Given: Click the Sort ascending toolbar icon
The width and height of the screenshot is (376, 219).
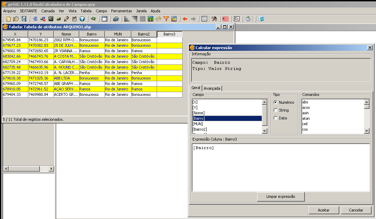Looking at the screenshot, I should [127, 19].
